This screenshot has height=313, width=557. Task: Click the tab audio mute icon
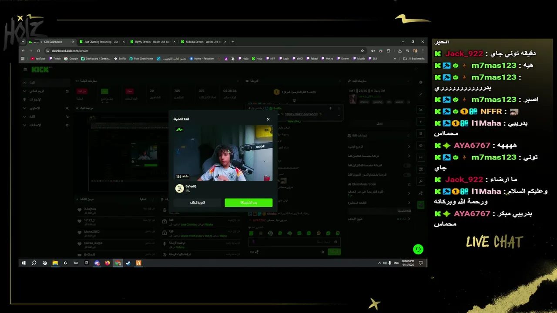pos(373,50)
